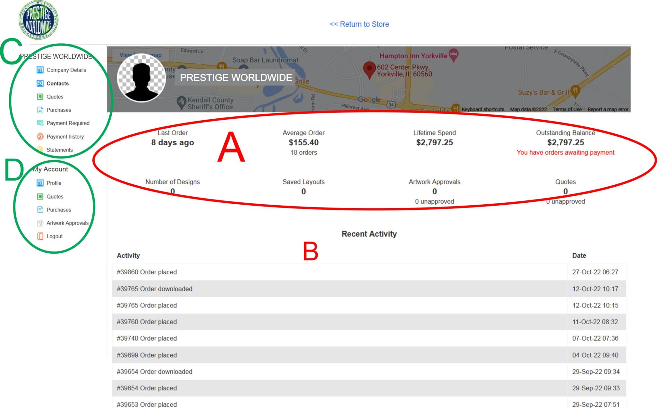Click the Payment history dollar icon

(40, 137)
